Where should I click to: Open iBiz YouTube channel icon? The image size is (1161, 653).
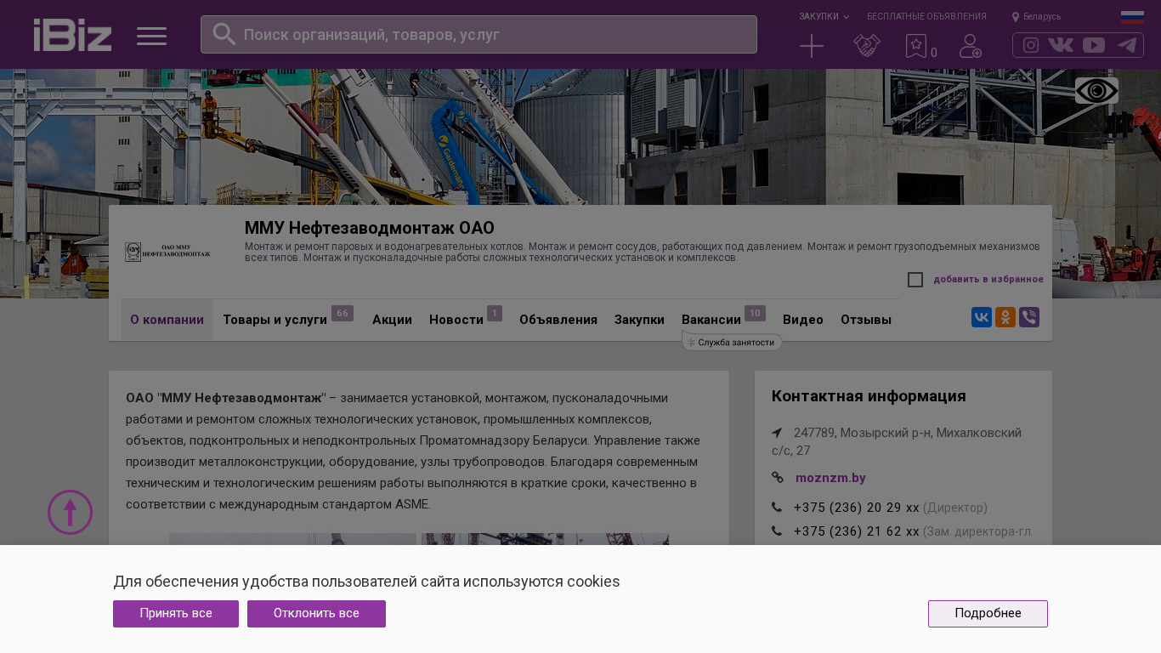pyautogui.click(x=1094, y=45)
